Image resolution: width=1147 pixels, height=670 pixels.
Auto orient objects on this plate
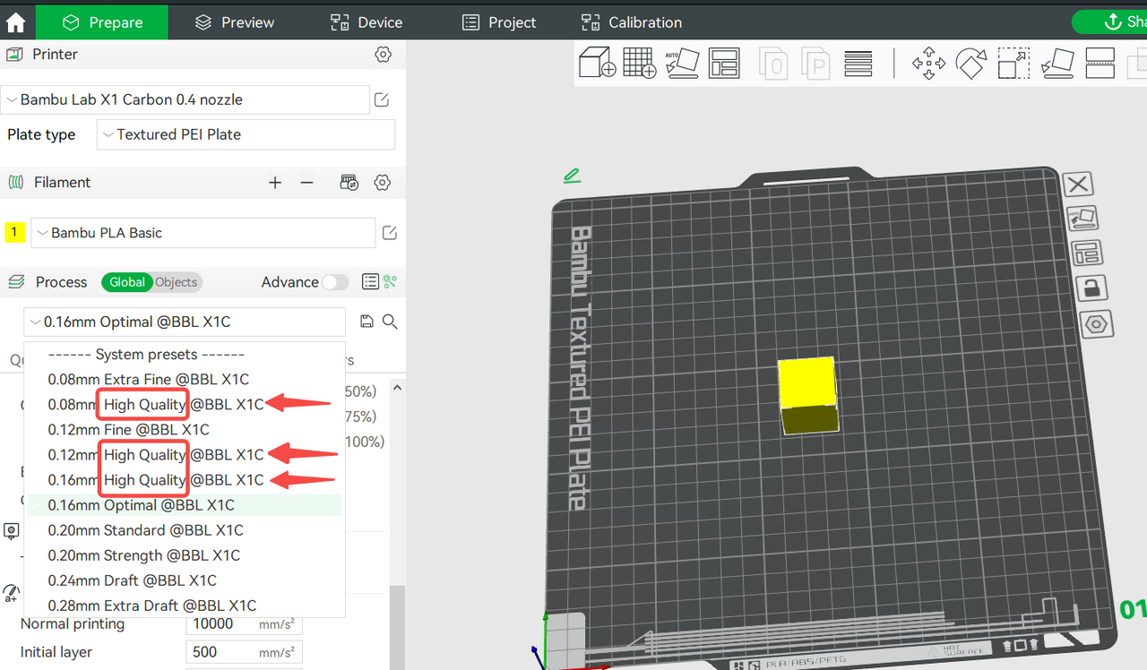tap(1082, 219)
